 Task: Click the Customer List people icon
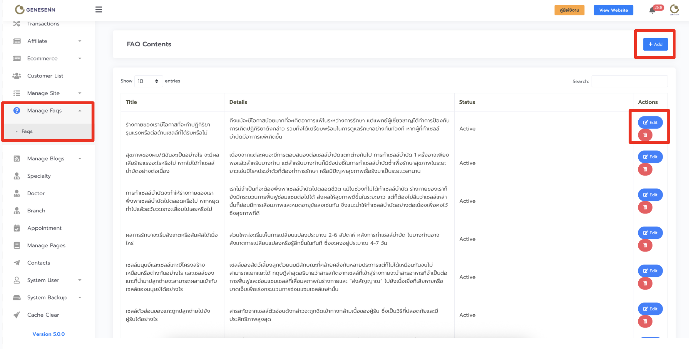[17, 76]
